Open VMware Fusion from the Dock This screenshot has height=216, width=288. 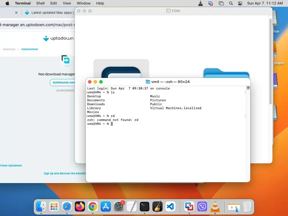pos(189,206)
